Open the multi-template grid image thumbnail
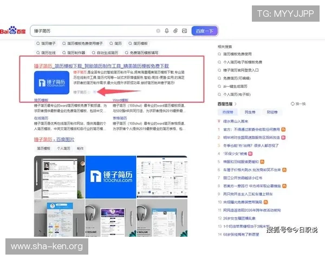Image resolution: width=325 pixels, height=260 pixels. (x=162, y=177)
